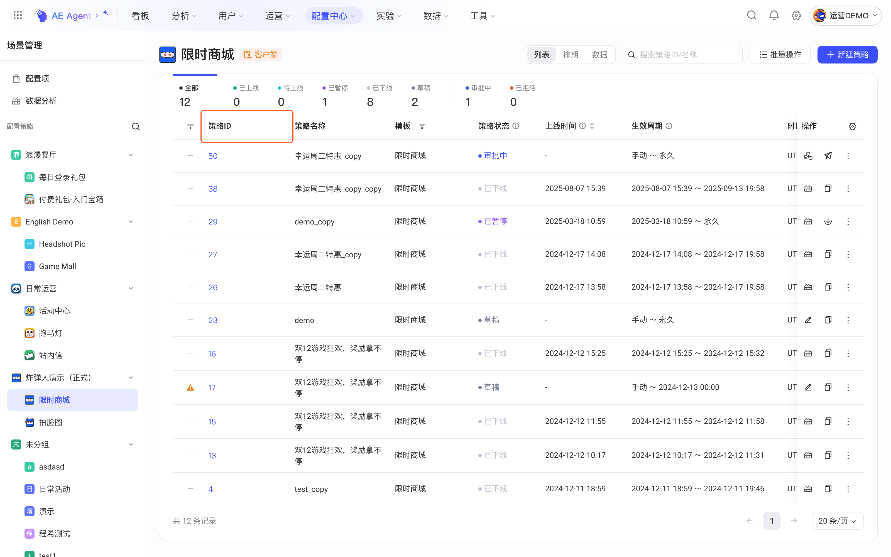Image resolution: width=891 pixels, height=557 pixels.
Task: Open Game Mall scene
Action: (x=72, y=266)
